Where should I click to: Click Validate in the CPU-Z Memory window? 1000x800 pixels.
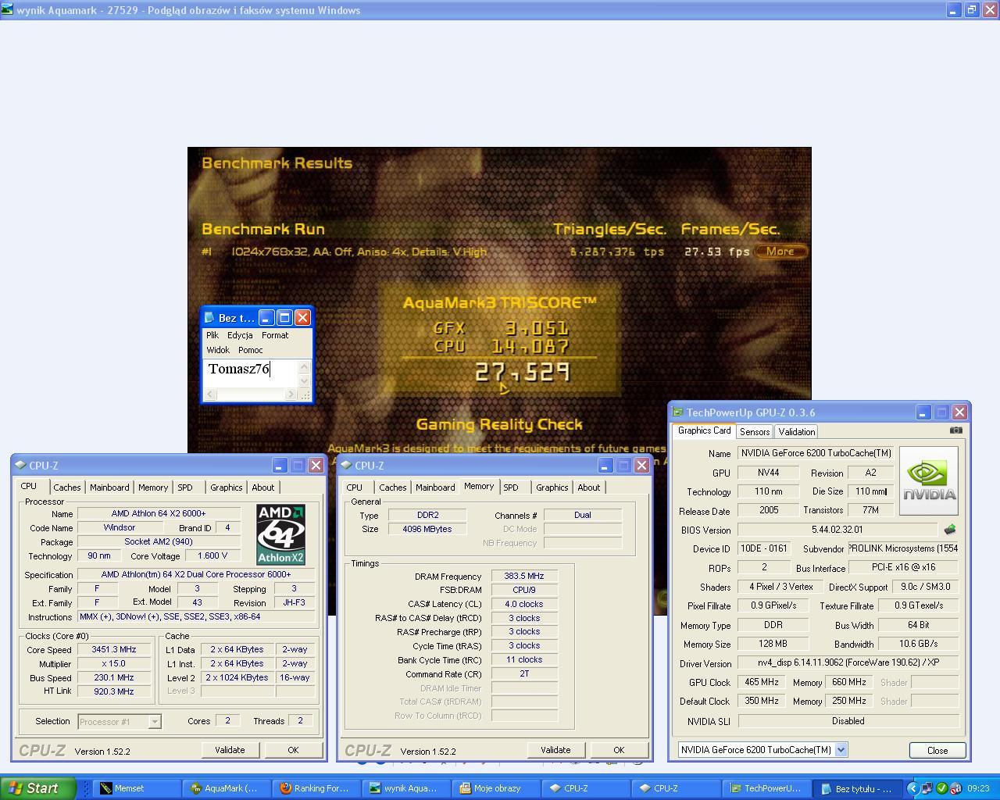(x=555, y=750)
